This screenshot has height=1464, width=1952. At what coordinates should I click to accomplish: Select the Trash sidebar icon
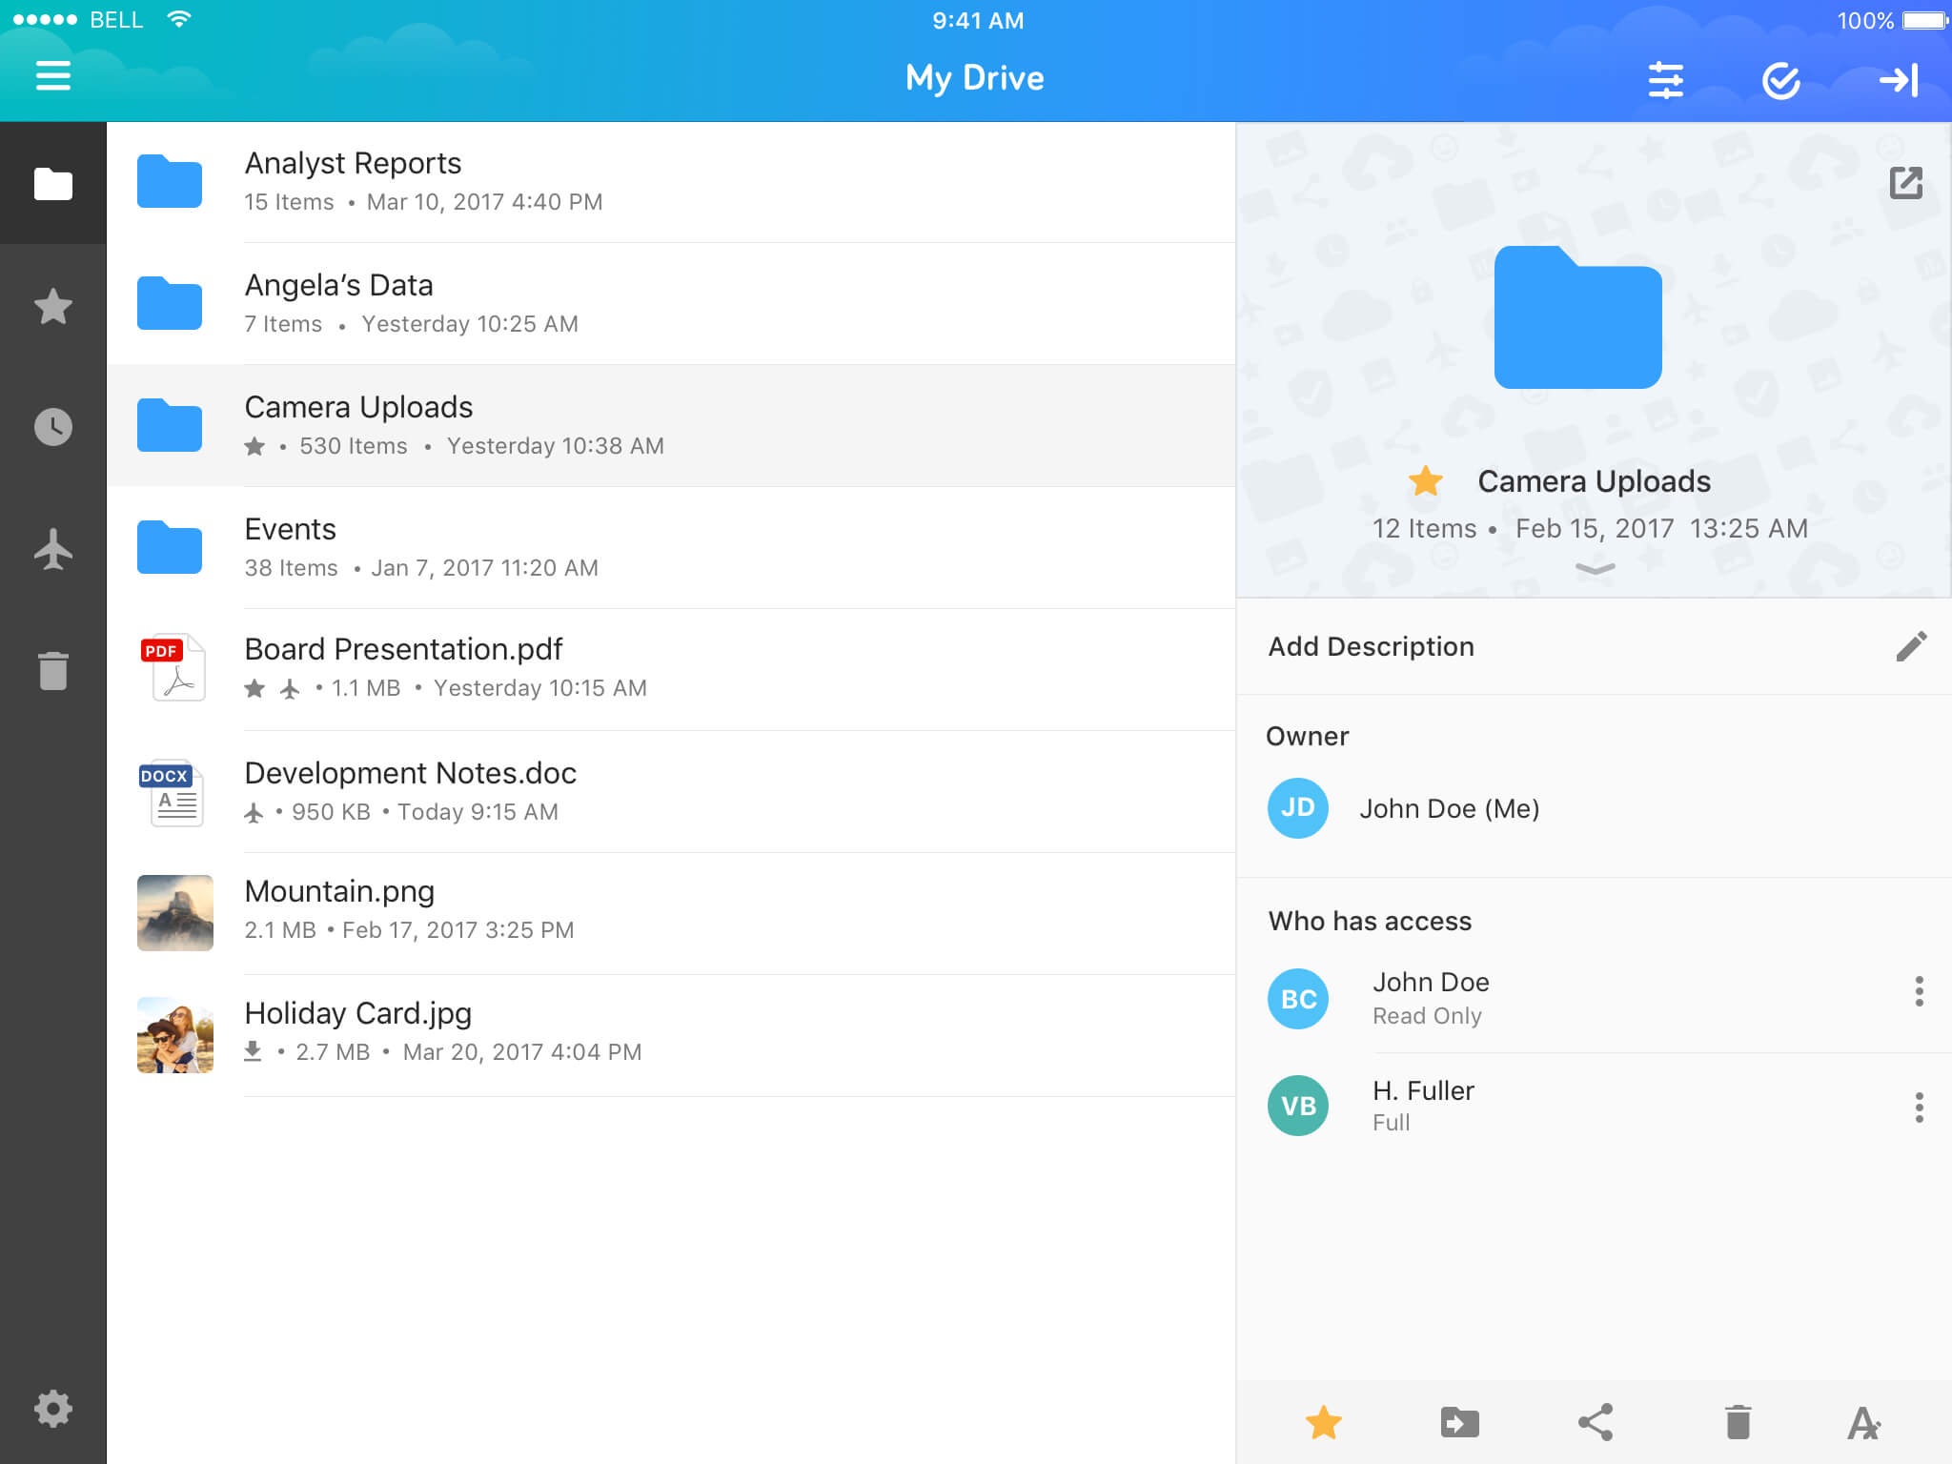coord(53,670)
